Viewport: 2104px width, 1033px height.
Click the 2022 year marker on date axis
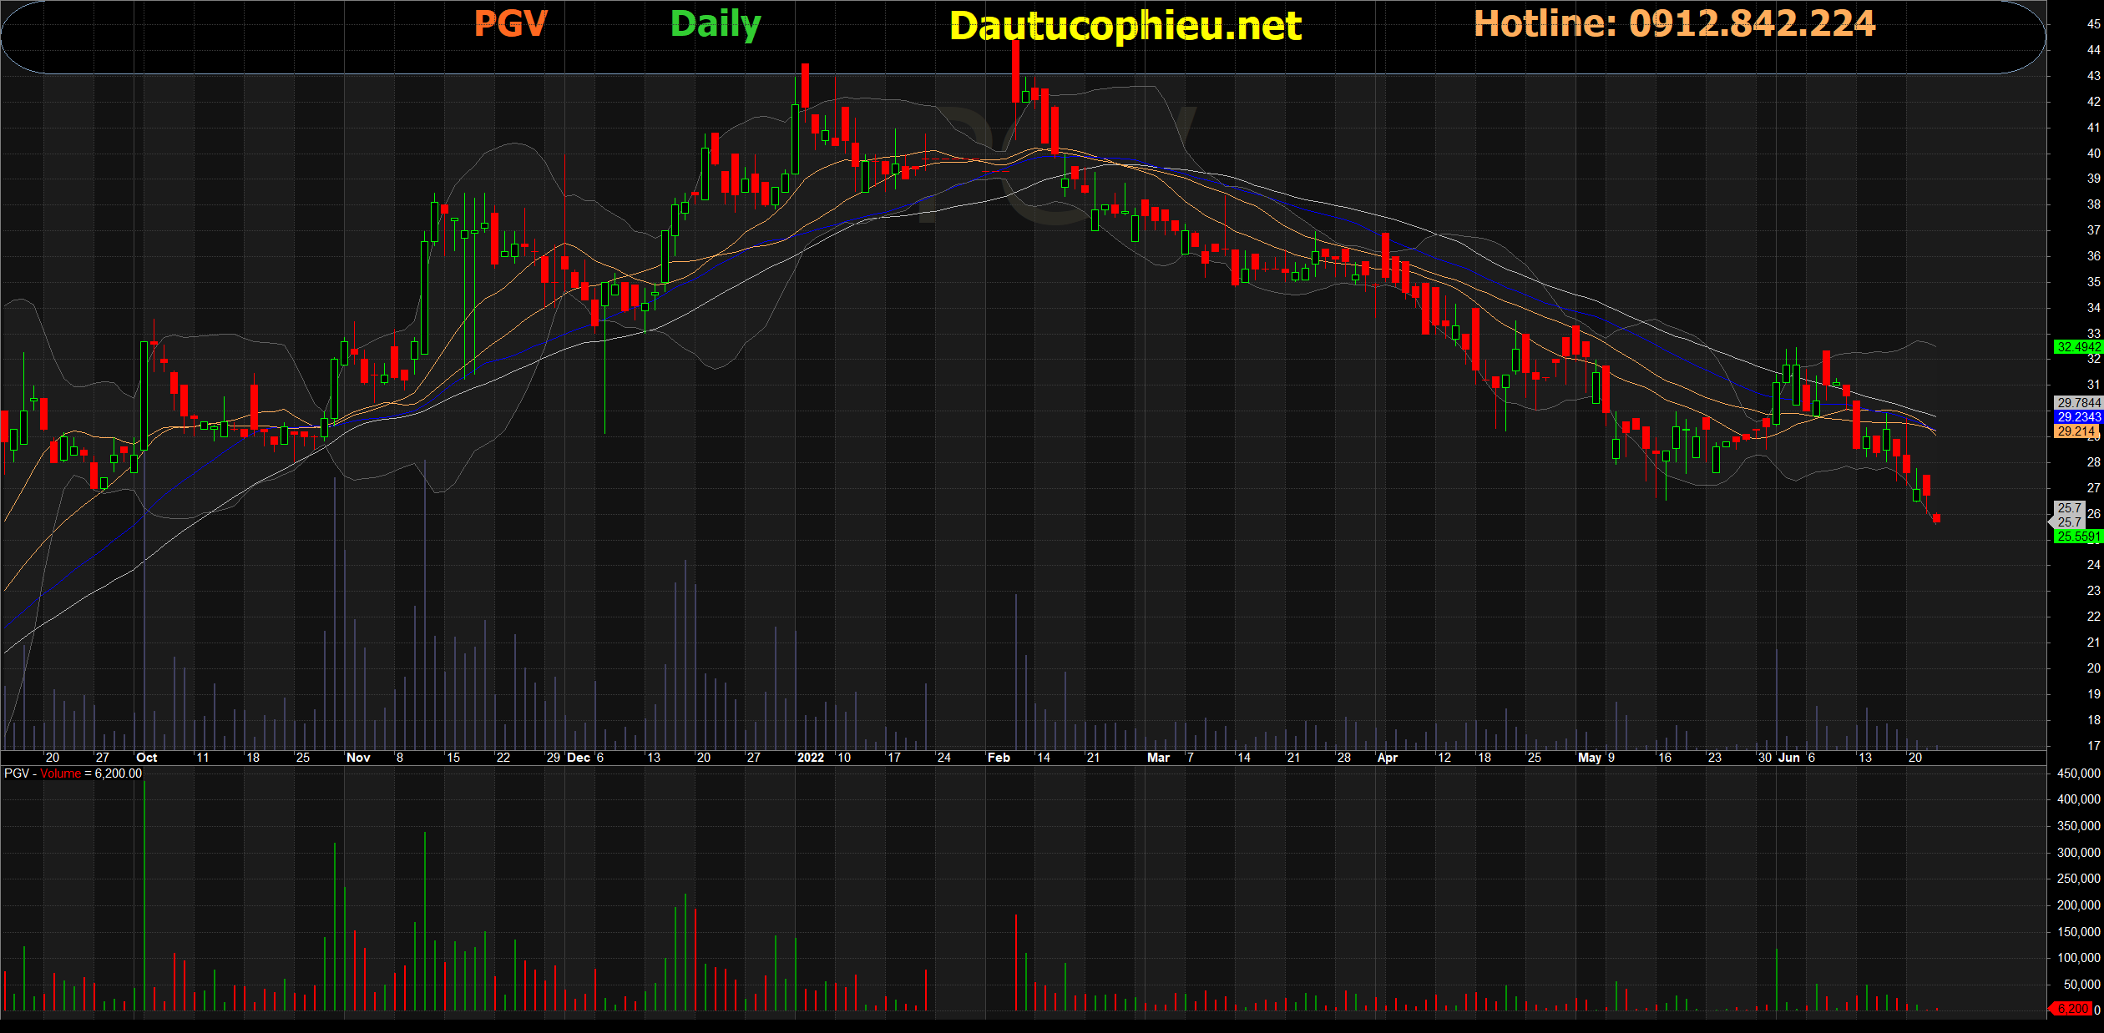coord(810,758)
